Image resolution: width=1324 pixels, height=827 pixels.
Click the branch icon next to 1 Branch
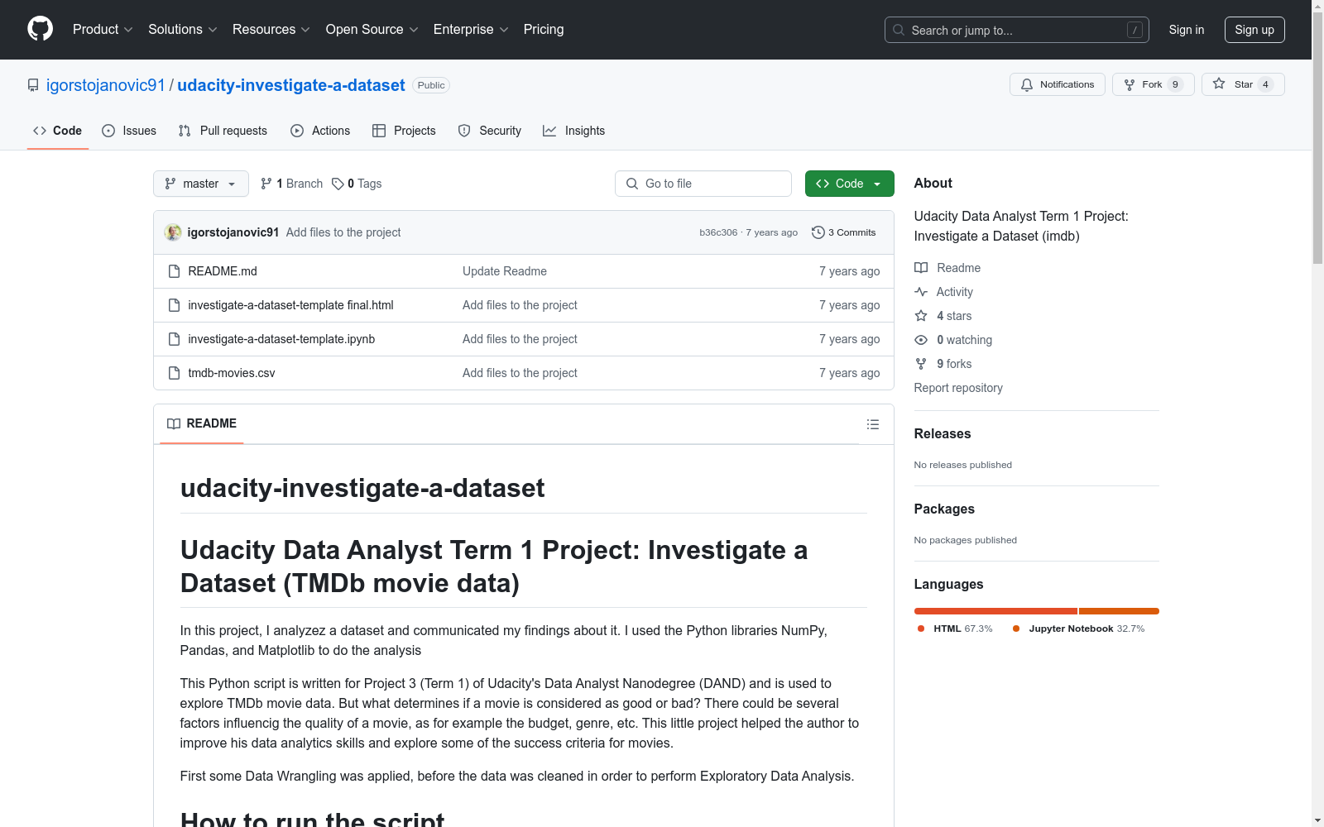click(266, 184)
